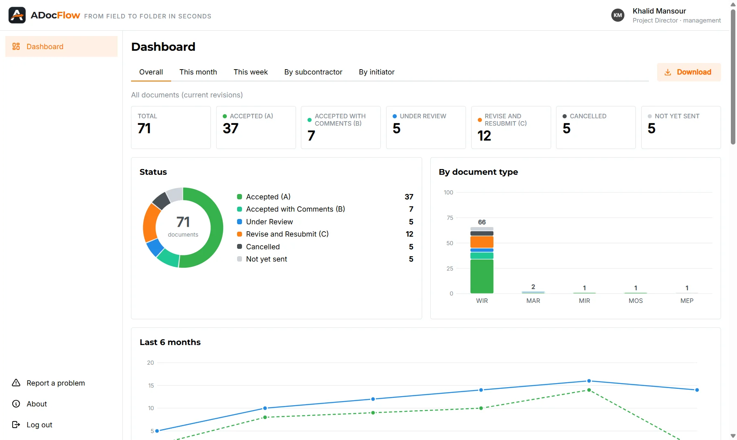The image size is (737, 440).
Task: Click the Cancelled legend swatch
Action: (240, 247)
